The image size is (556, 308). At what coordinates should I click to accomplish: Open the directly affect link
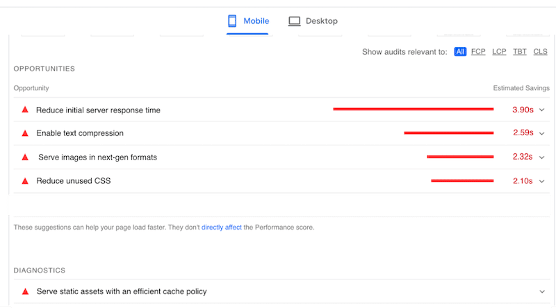coord(222,228)
